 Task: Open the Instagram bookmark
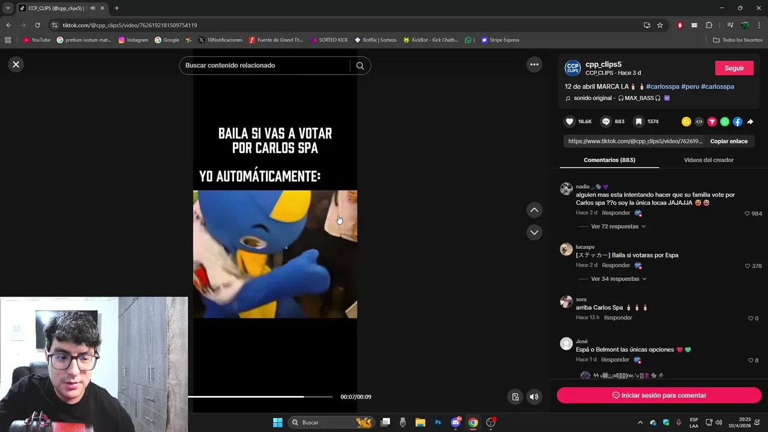click(x=133, y=40)
